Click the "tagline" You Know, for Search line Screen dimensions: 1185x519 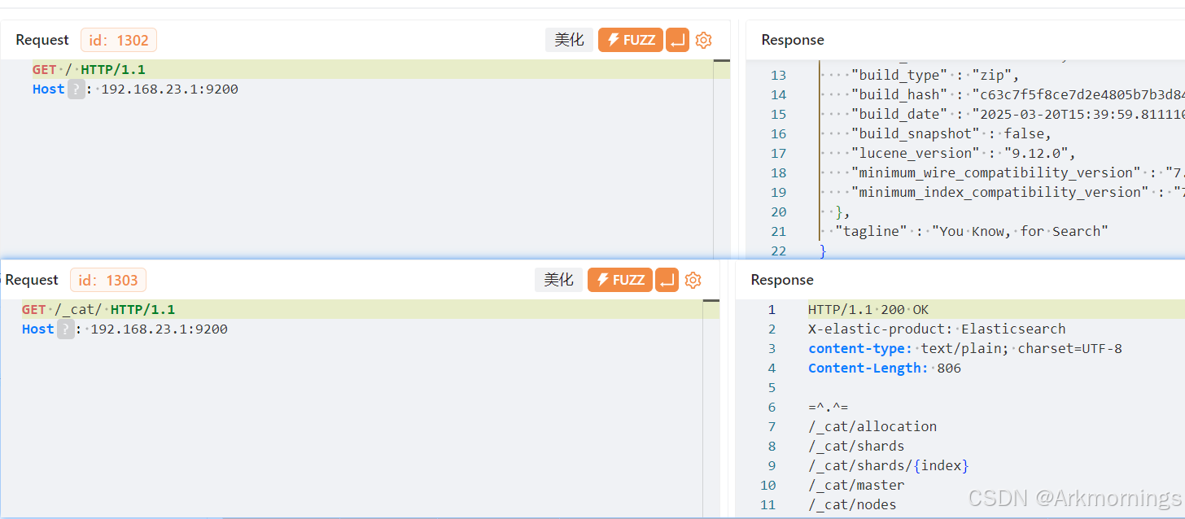972,231
